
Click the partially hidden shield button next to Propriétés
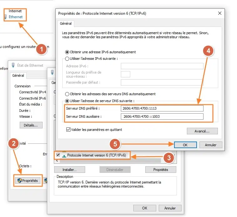point(46,180)
